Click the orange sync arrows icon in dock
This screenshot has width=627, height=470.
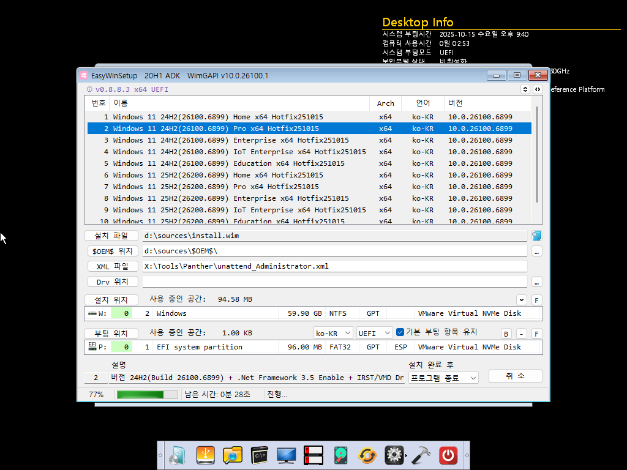[367, 455]
